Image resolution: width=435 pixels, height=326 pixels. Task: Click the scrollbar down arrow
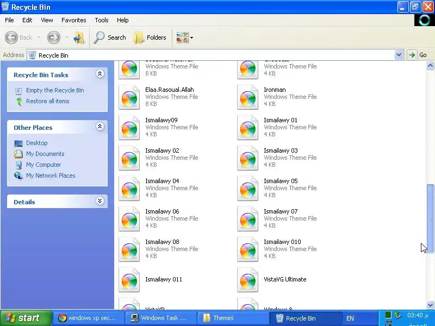click(430, 305)
